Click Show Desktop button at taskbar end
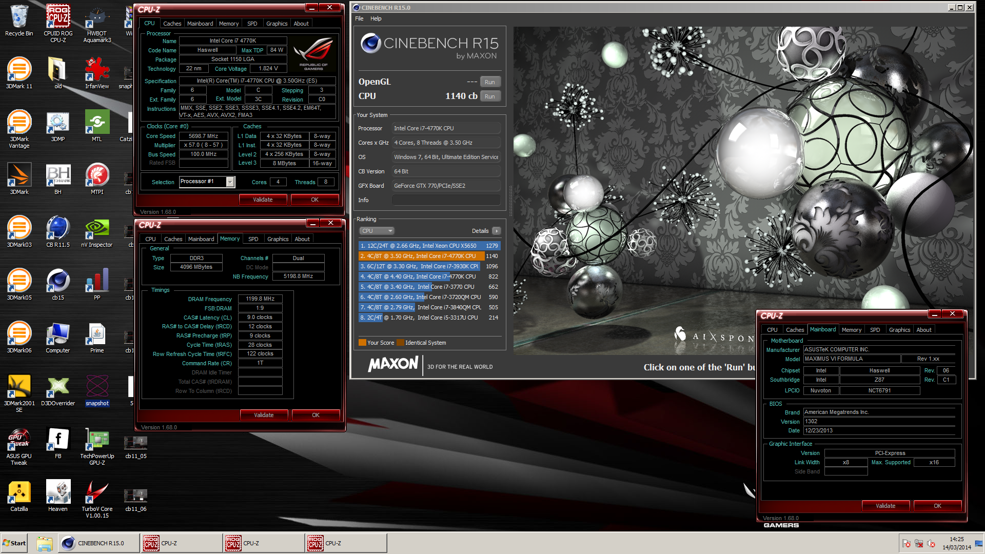Screen dimensions: 985x554 (x=979, y=543)
